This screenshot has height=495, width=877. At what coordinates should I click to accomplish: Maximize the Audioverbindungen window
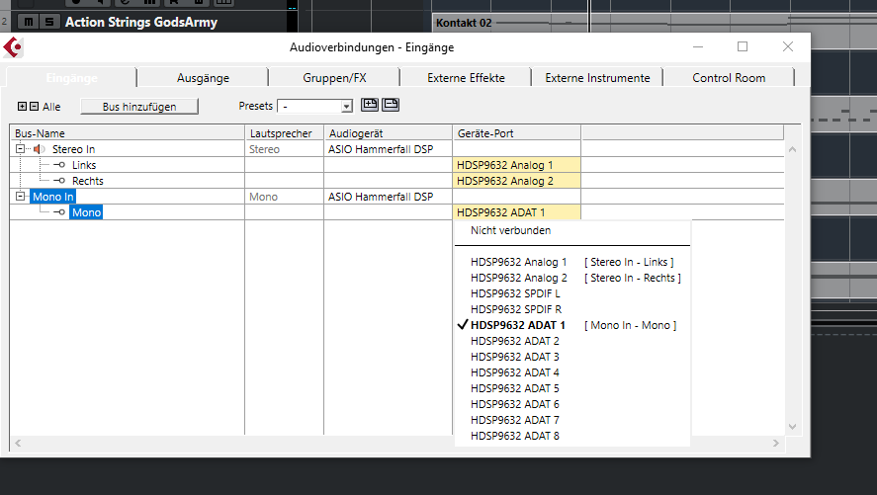click(x=743, y=46)
